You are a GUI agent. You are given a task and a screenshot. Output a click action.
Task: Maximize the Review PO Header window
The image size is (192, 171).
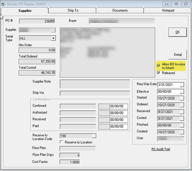176,4
